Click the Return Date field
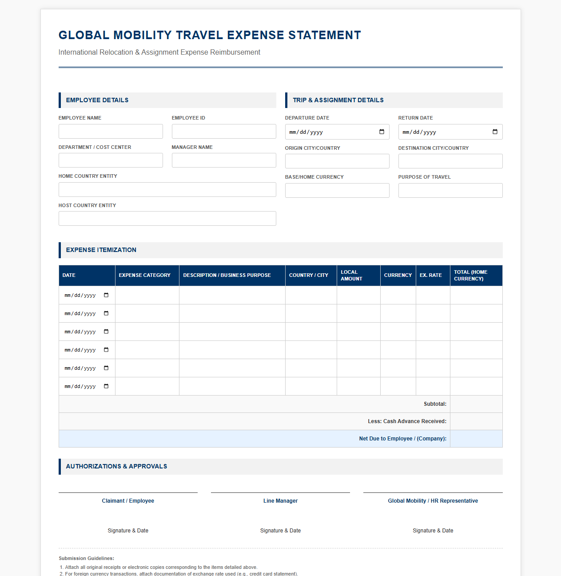Screen dimensions: 561x576 click(450, 132)
